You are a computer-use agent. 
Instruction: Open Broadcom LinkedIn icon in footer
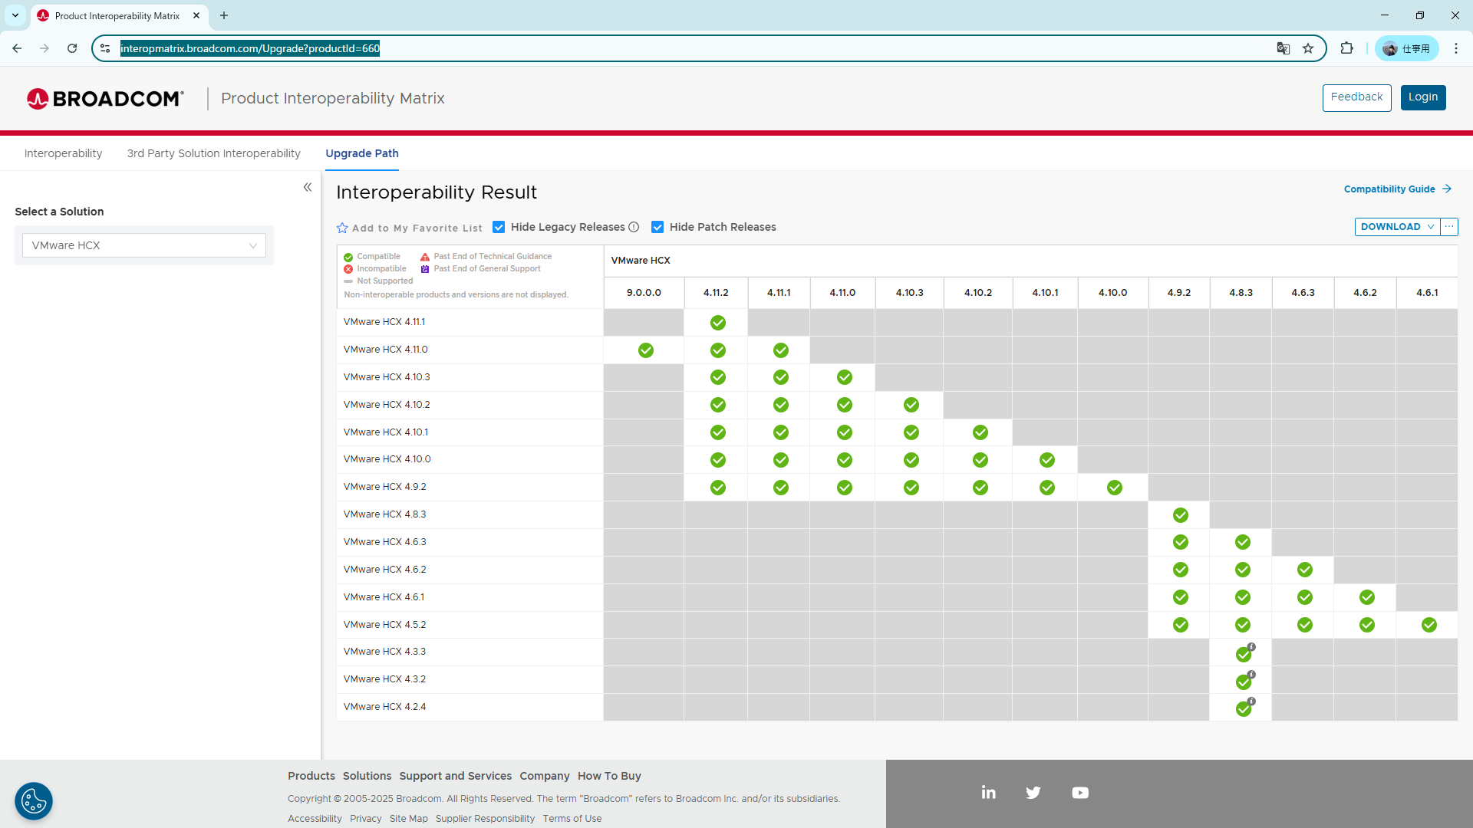988,793
